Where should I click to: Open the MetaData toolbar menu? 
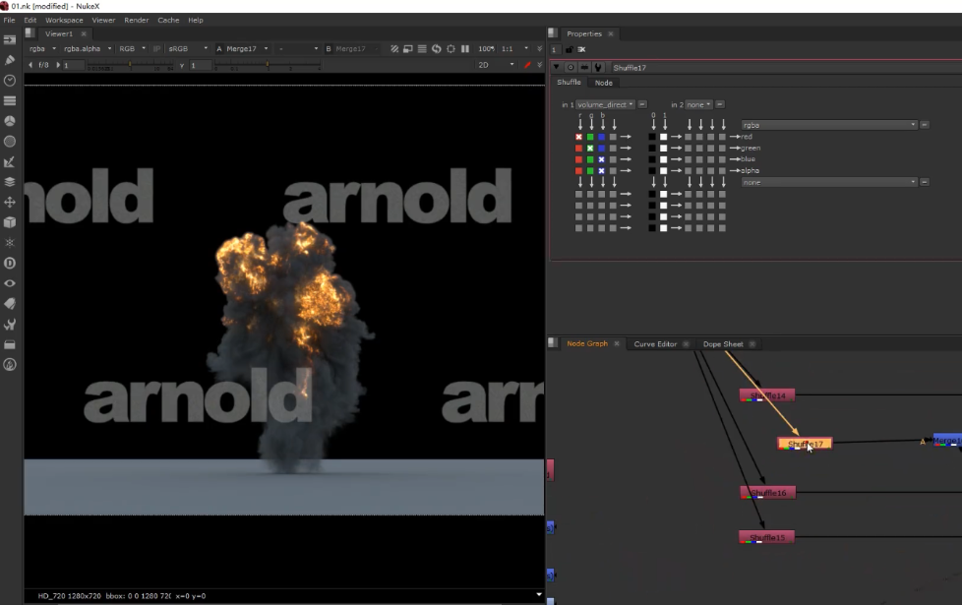[10, 303]
